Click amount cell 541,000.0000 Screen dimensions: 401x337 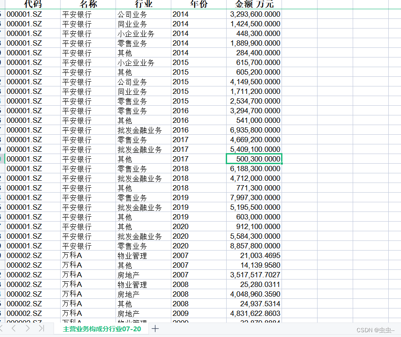pyautogui.click(x=254, y=120)
